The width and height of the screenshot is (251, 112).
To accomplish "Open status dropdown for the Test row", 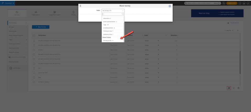I will click(x=158, y=68).
